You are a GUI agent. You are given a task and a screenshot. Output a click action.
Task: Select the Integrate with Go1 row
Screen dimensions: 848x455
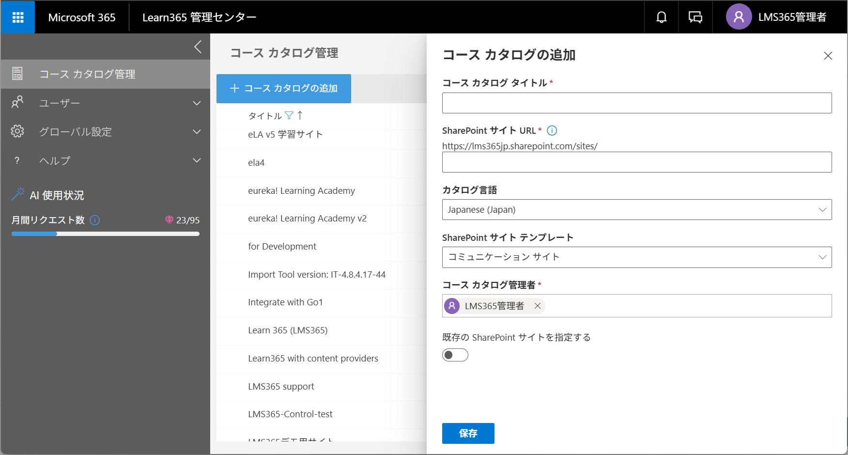pyautogui.click(x=322, y=302)
